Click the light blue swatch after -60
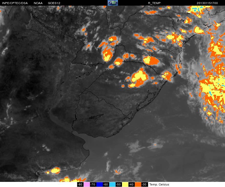 [112, 184]
